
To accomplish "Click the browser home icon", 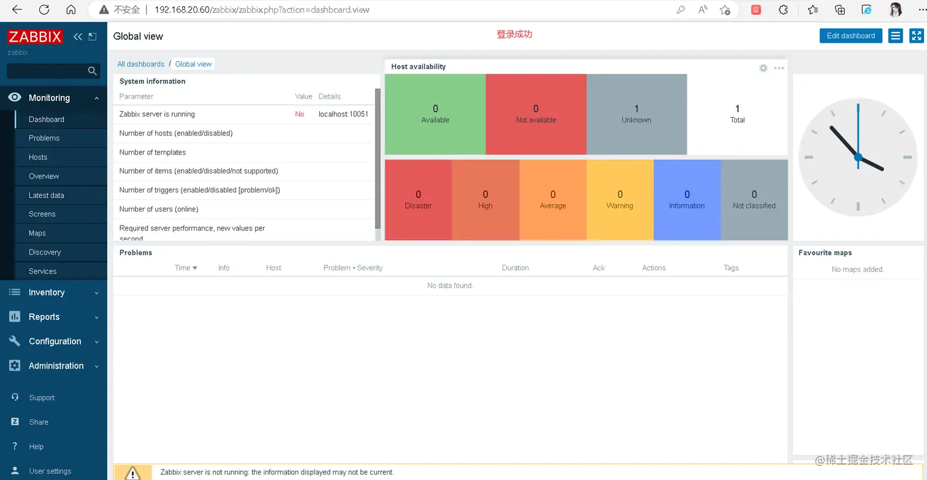I will pyautogui.click(x=71, y=10).
